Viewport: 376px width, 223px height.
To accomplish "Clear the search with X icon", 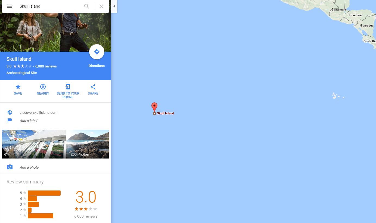I will (101, 6).
